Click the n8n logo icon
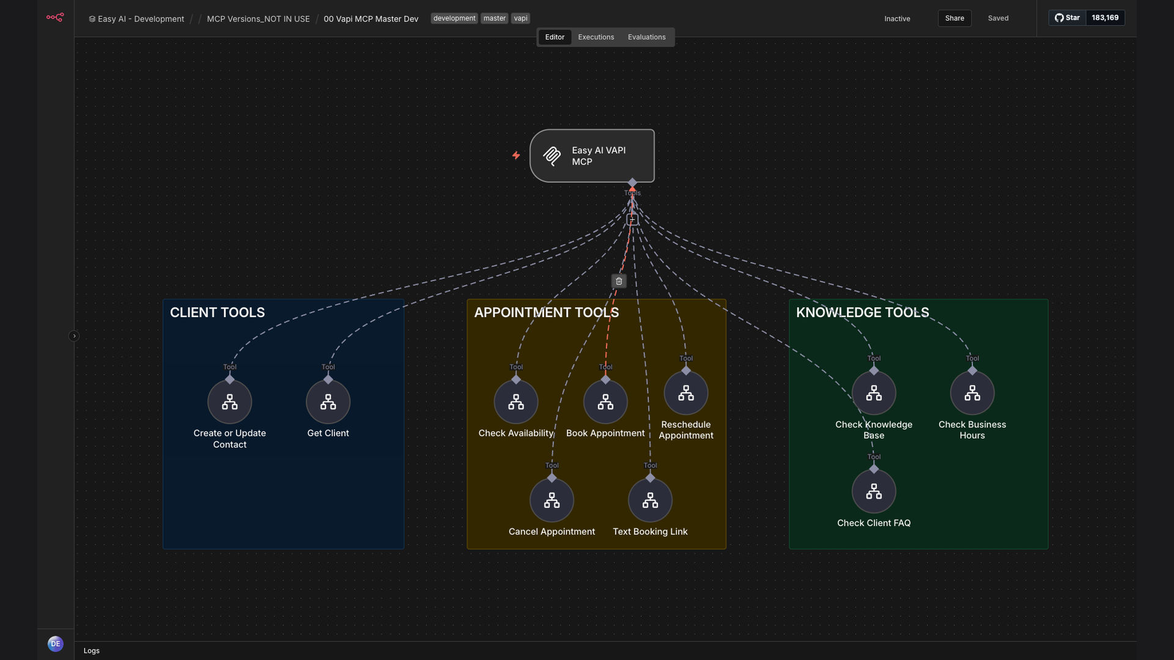 [x=55, y=18]
